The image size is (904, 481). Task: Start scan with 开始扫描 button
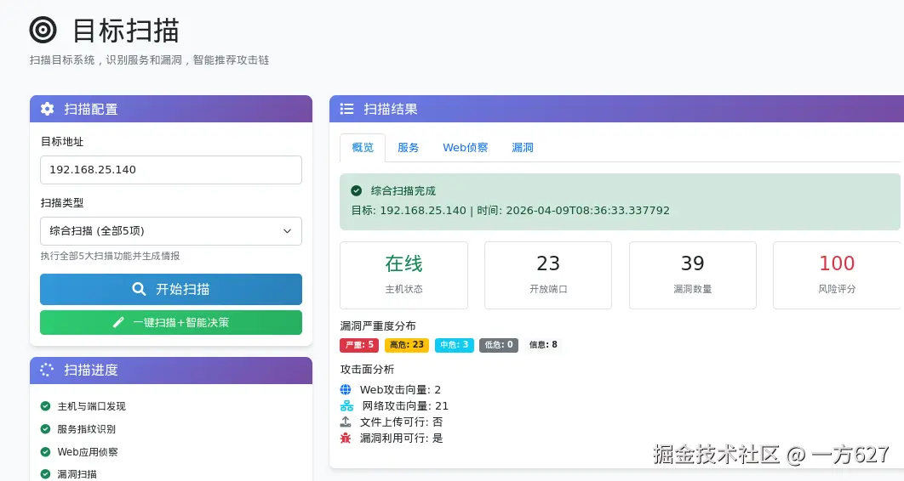click(x=170, y=289)
